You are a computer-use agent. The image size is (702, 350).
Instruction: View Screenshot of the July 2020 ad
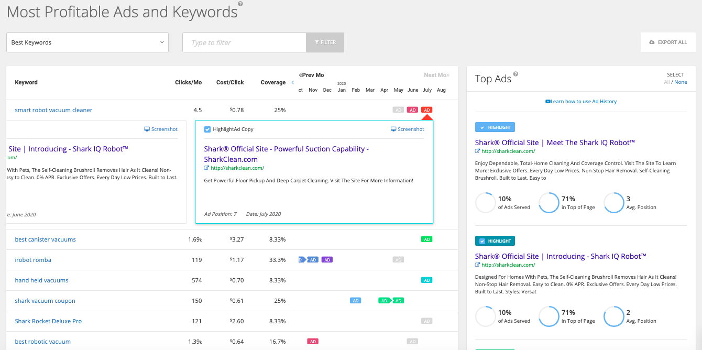click(x=408, y=129)
